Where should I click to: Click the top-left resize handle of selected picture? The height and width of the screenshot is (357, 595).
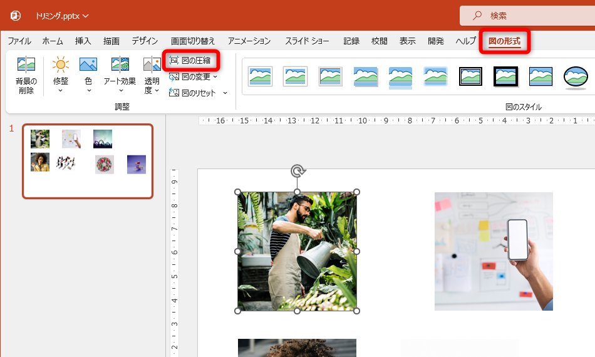click(x=238, y=192)
